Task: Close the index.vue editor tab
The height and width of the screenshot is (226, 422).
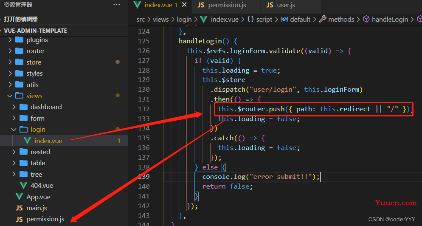Action: pos(184,5)
